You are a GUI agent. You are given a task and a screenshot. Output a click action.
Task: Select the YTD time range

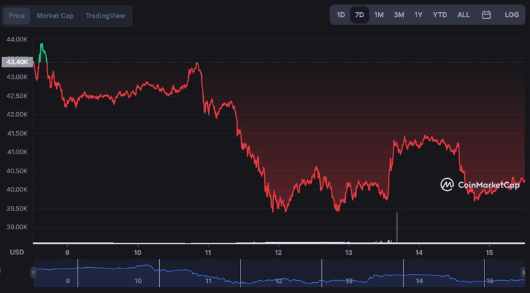[440, 15]
